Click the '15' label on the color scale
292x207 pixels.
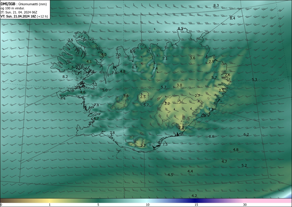point(196,205)
